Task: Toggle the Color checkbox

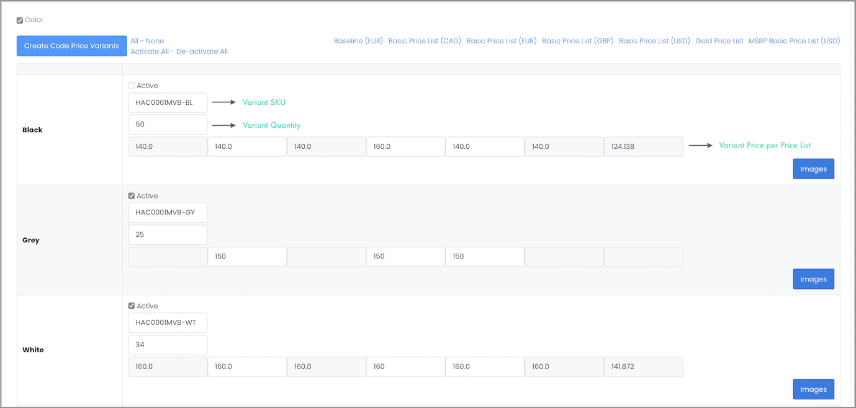Action: [20, 20]
